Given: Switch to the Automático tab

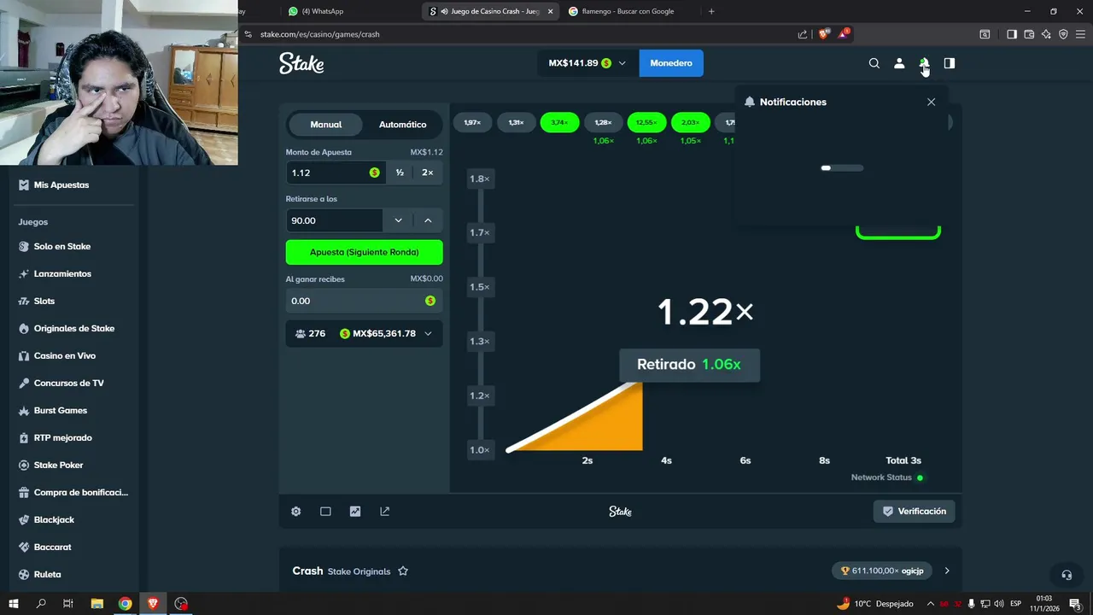Looking at the screenshot, I should [x=402, y=125].
